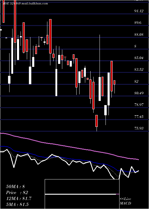Click the pink 50MA line
This screenshot has width=149, height=209.
point(69,147)
